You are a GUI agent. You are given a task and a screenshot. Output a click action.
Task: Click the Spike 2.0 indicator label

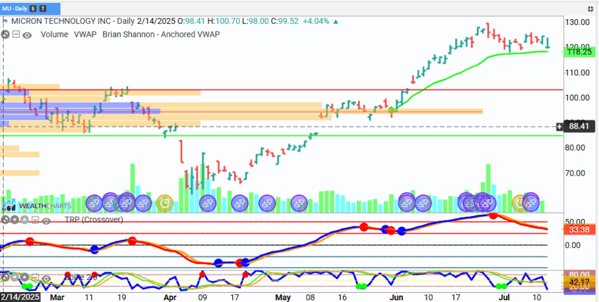pyautogui.click(x=81, y=277)
